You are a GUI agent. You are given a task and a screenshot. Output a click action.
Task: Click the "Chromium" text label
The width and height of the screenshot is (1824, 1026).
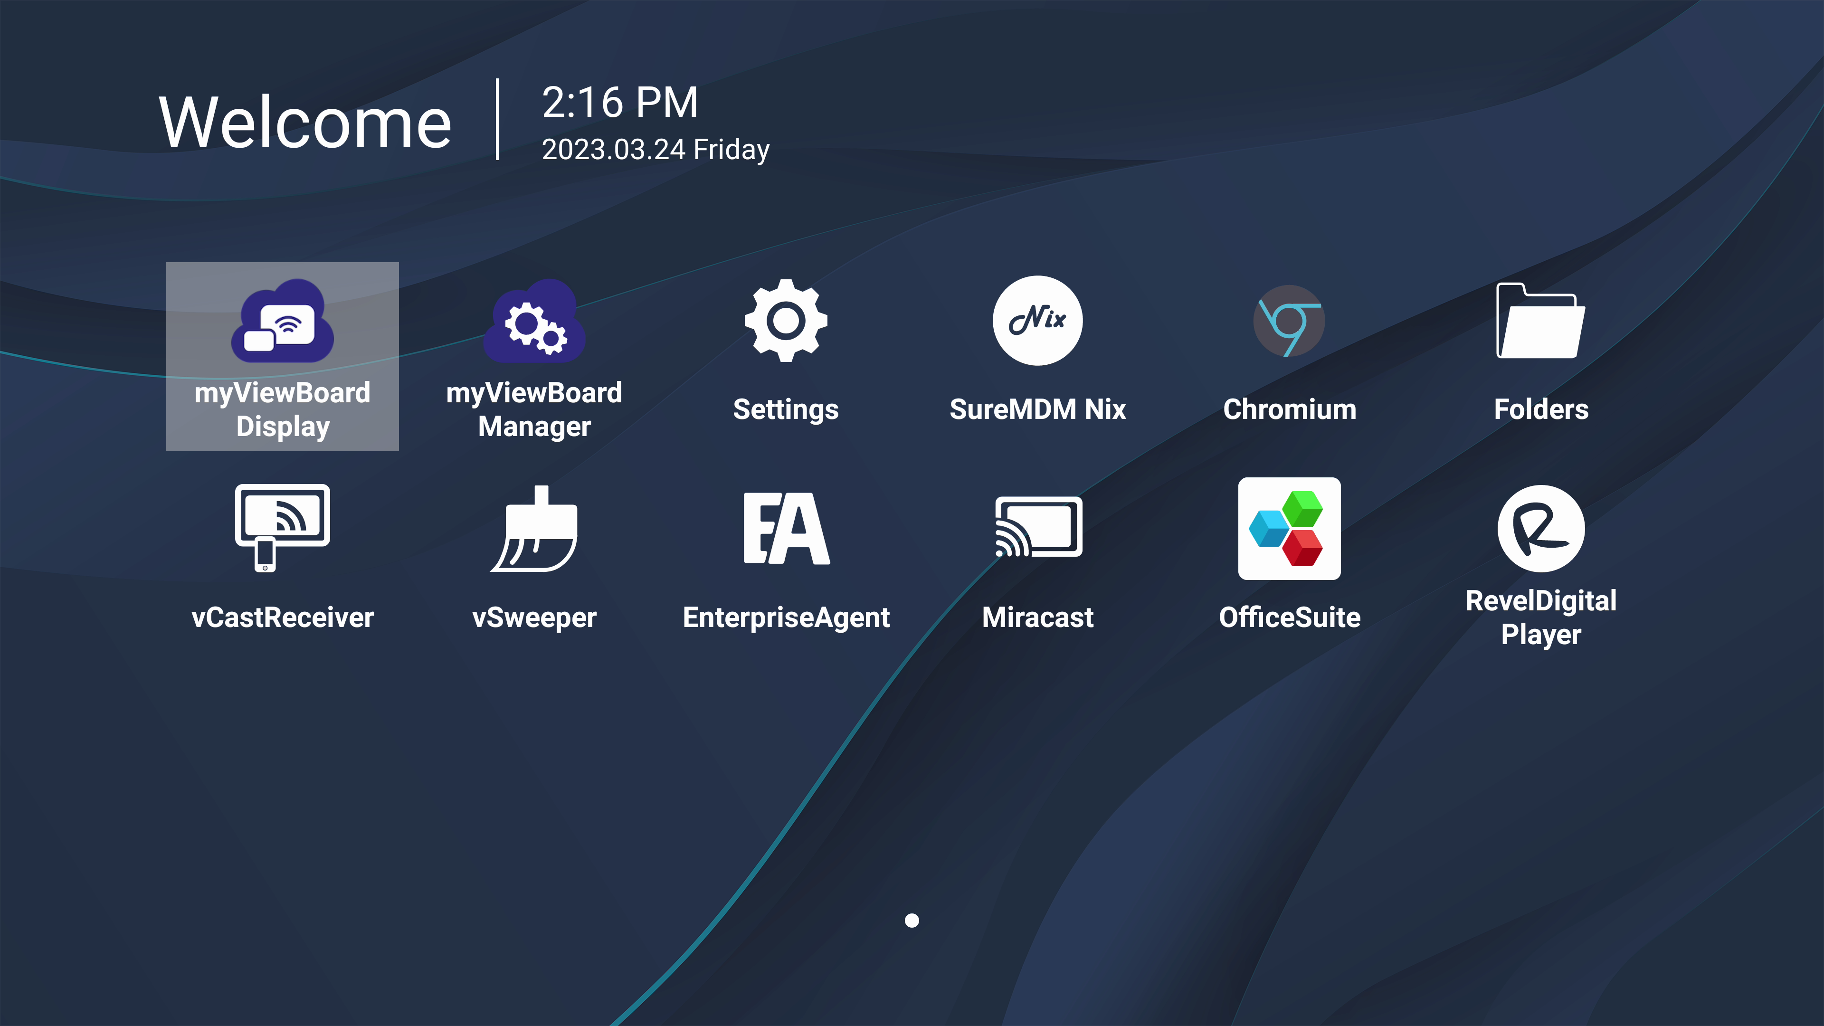coord(1290,409)
